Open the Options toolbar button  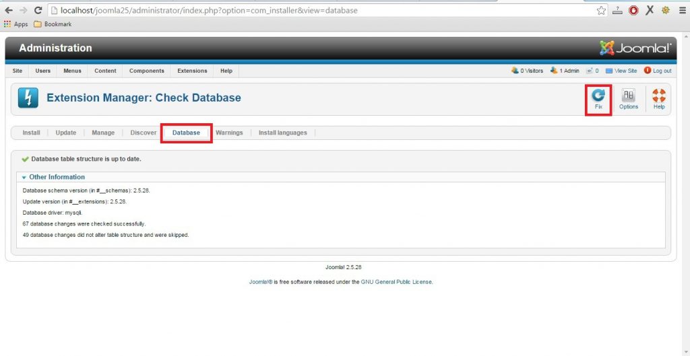[x=628, y=98]
